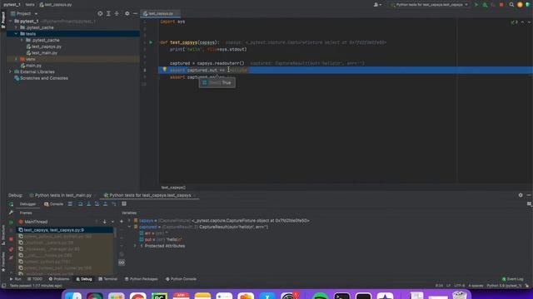Click the user account icon

tap(377, 5)
